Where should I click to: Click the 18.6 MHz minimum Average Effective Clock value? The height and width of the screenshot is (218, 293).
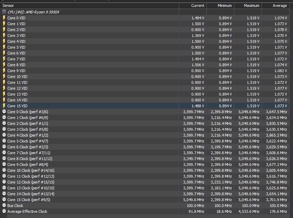coord(224,211)
